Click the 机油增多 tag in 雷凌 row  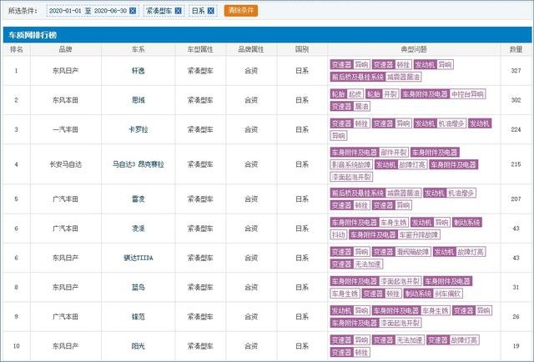click(461, 193)
